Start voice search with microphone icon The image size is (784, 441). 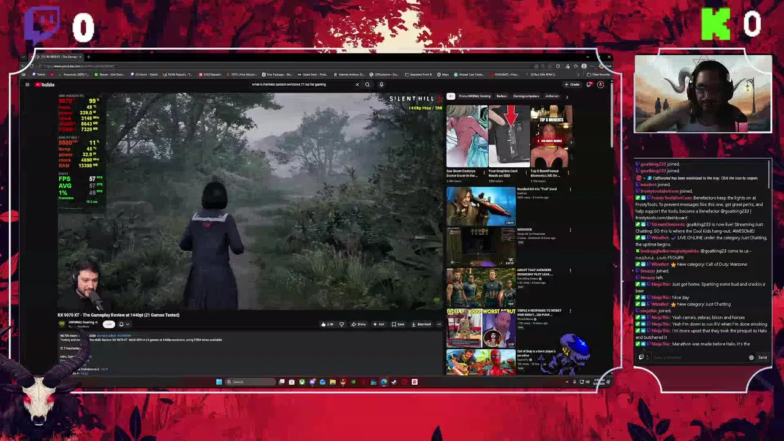pyautogui.click(x=381, y=85)
